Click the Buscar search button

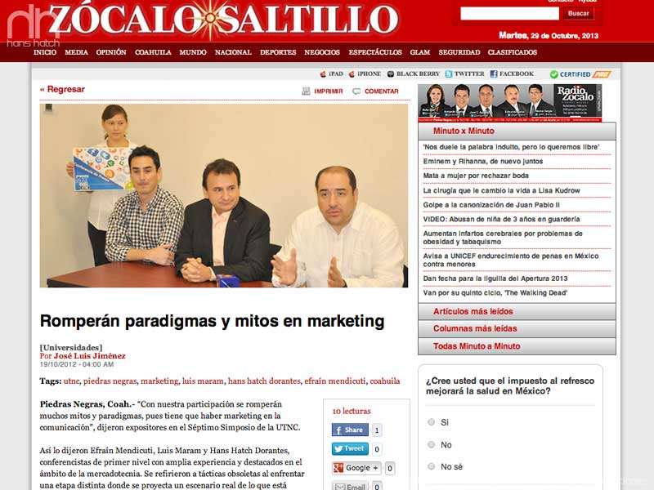[579, 13]
